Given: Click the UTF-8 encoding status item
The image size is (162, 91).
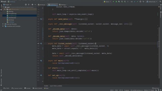Looking at the screenshot, I should click(121, 90).
